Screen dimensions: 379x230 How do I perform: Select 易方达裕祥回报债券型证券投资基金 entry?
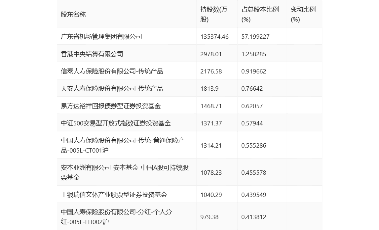pos(111,106)
